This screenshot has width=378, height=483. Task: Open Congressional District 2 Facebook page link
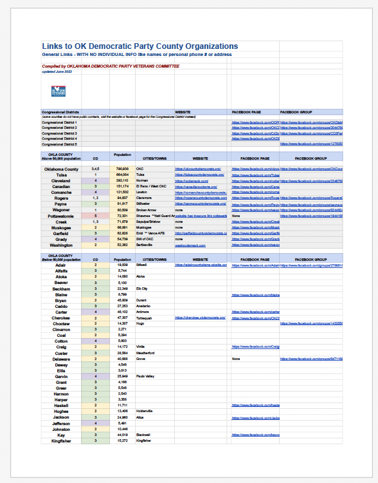point(255,128)
